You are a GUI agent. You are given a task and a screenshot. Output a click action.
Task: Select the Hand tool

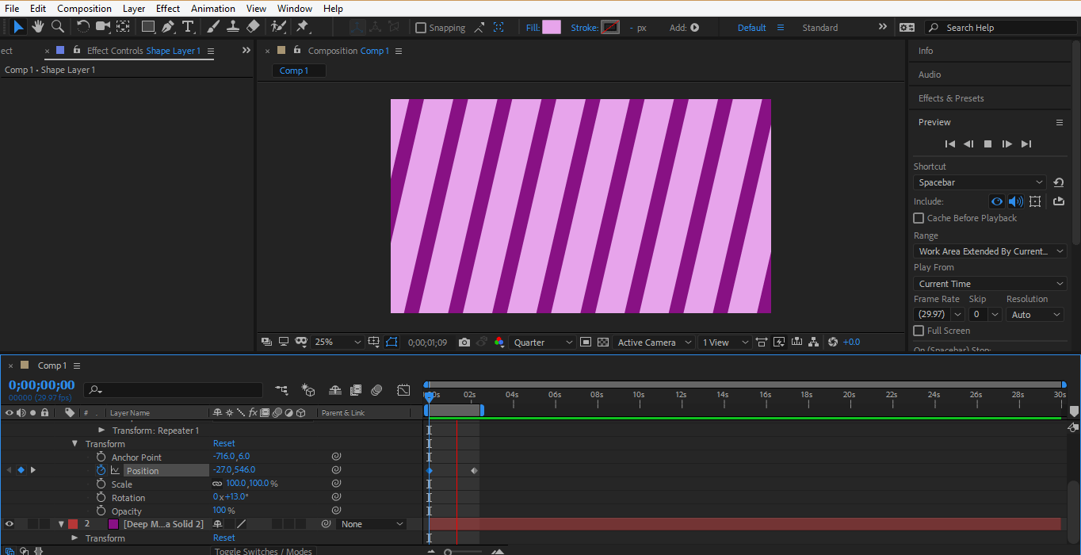tap(37, 27)
